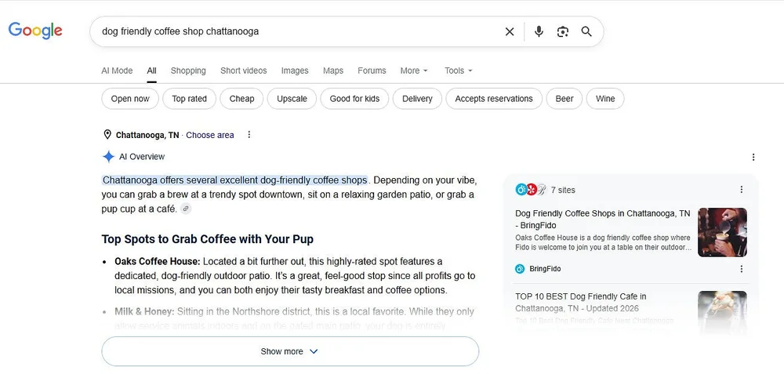
Task: Toggle the Wine filter chip
Action: coord(605,99)
